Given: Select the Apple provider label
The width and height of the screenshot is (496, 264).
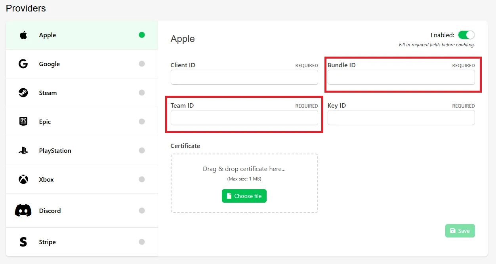Looking at the screenshot, I should [48, 35].
